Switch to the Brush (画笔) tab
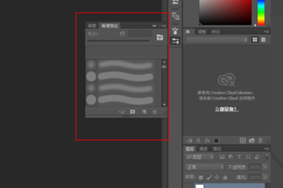The image size is (283, 188). [x=92, y=26]
